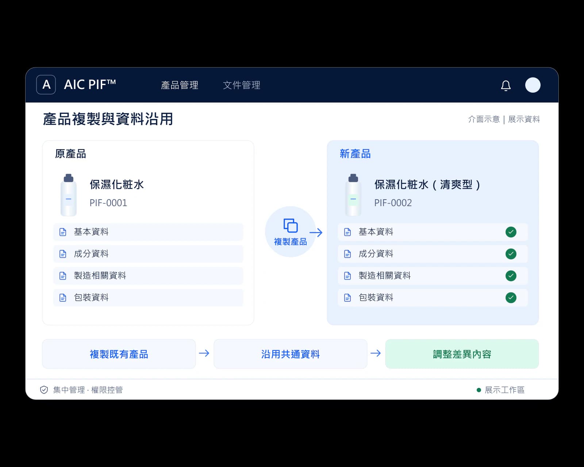584x467 pixels.
Task: Click document icon of 原產品 基本資料
Action: [63, 232]
